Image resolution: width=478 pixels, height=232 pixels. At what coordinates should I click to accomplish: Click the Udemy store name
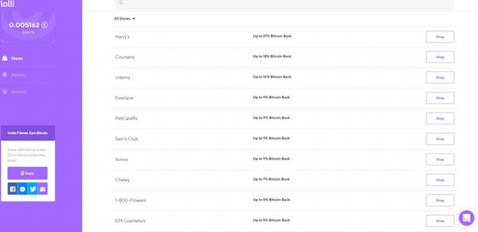coord(123,77)
